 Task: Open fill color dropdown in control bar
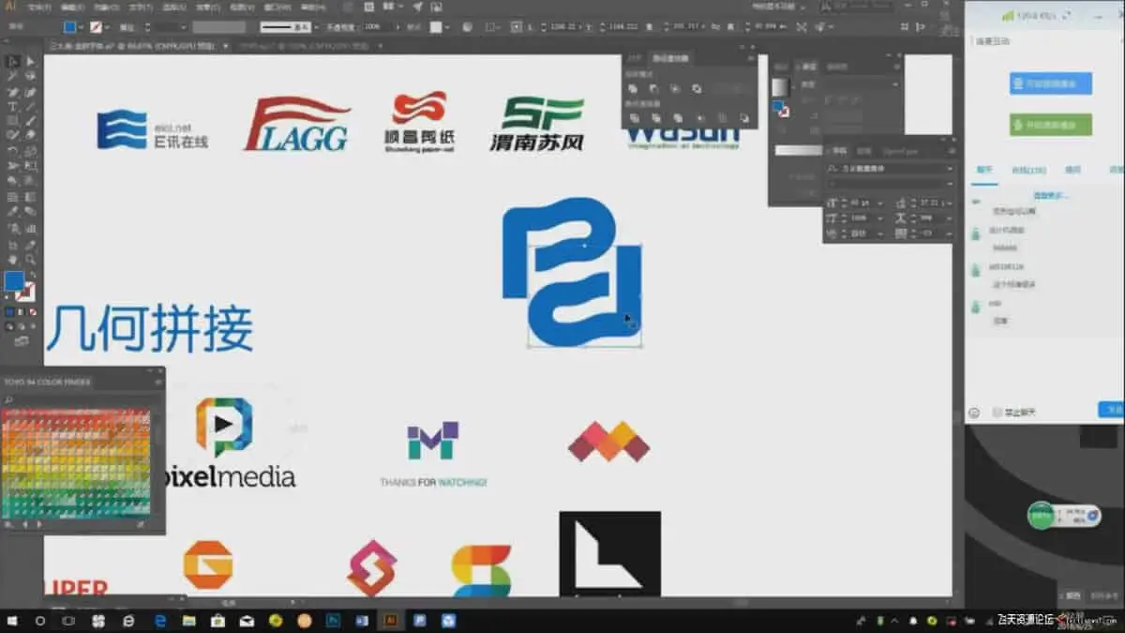point(81,27)
